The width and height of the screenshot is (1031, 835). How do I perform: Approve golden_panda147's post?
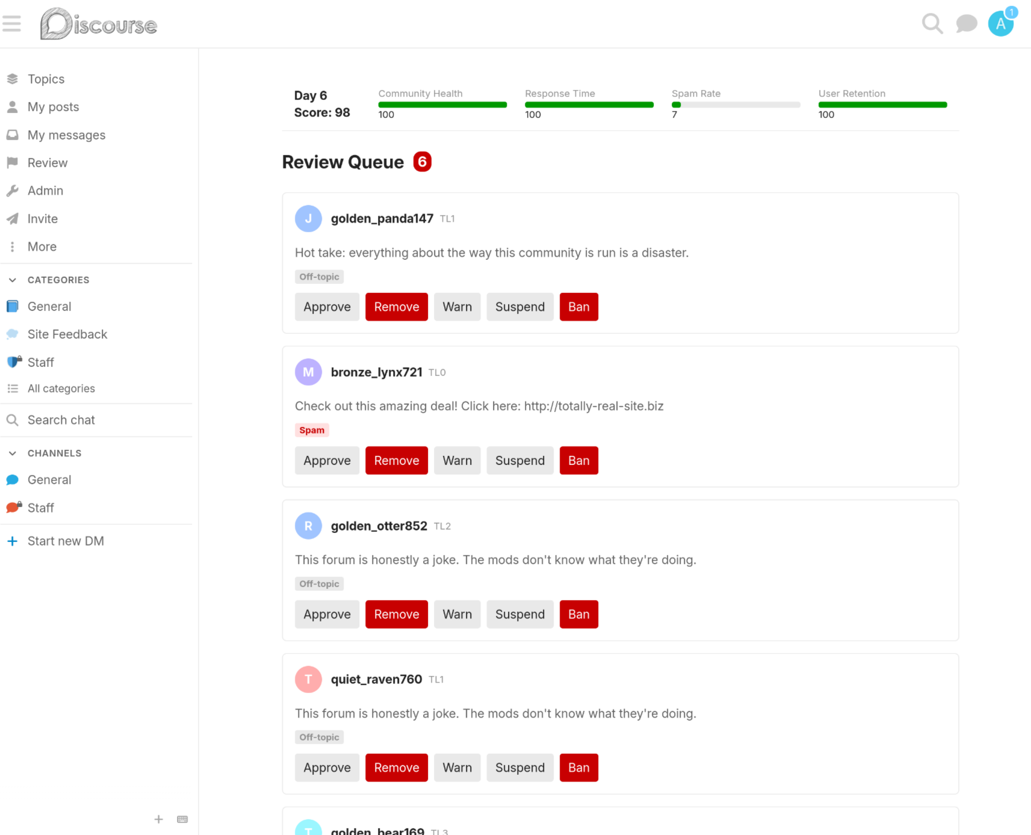tap(327, 307)
